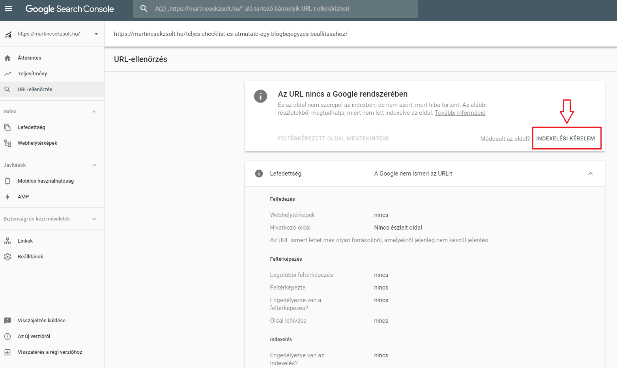Click the Az új verzióról info icon
Image resolution: width=617 pixels, height=368 pixels.
(x=7, y=336)
